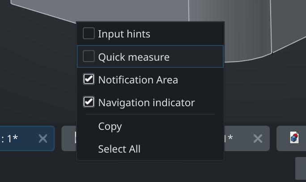Close the middle tab ending in asterisk
The image size is (306, 182).
(x=258, y=138)
